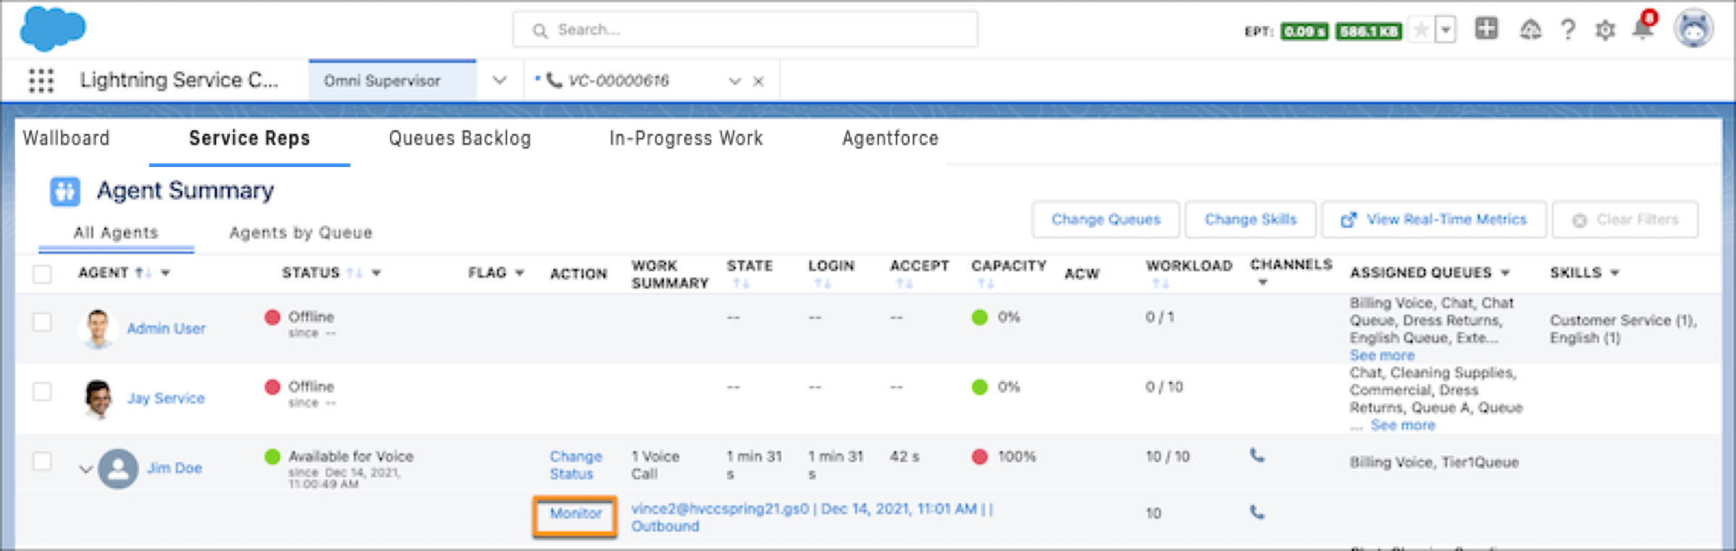
Task: Select the Admin User row checkbox
Action: 43,322
